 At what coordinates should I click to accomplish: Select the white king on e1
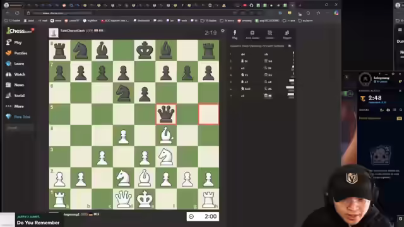tap(145, 199)
